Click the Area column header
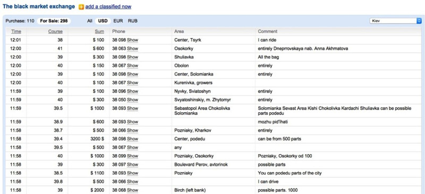Viewport: 425px width, 194px height. (x=179, y=31)
